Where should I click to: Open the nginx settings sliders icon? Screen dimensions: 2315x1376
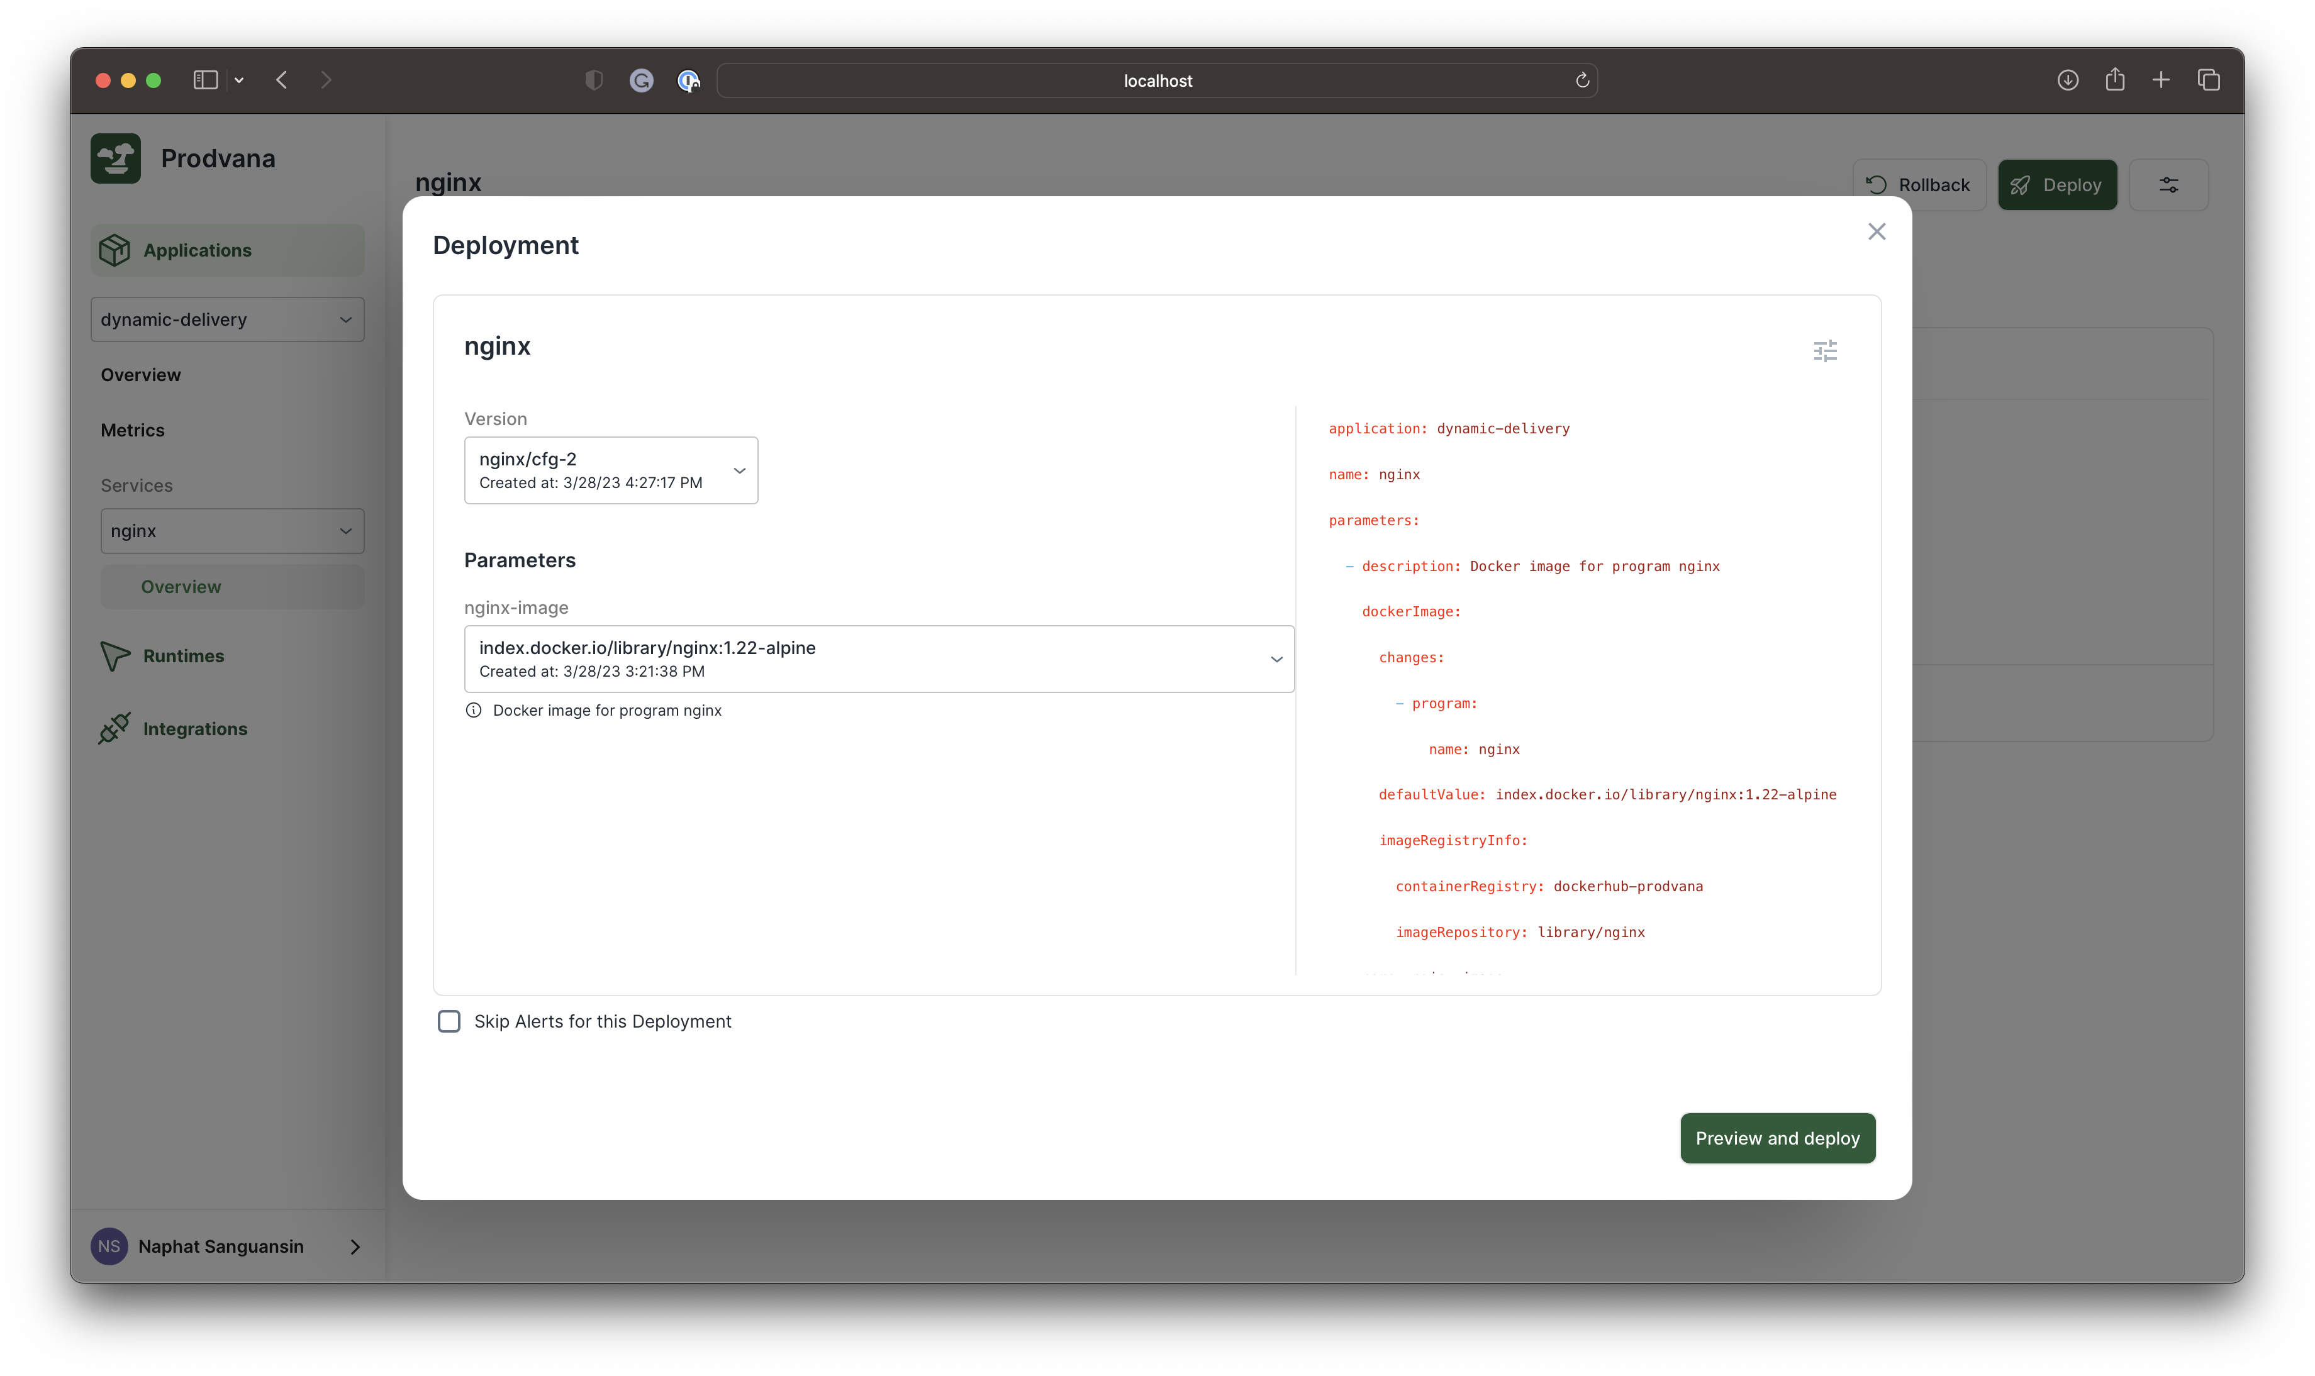click(x=1824, y=350)
